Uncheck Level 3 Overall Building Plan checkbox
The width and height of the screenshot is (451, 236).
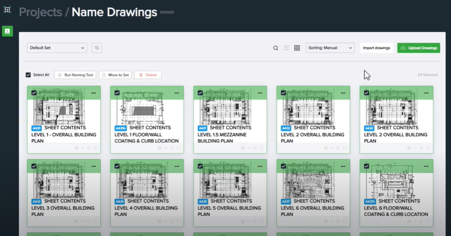(34, 166)
